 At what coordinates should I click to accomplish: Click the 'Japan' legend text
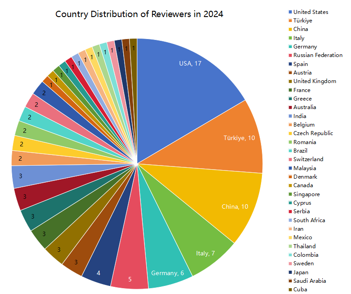(x=301, y=272)
